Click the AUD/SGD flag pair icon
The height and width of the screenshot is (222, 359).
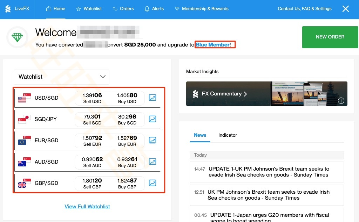pos(25,162)
